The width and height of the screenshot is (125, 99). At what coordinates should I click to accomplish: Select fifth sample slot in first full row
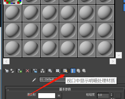tap(87, 13)
